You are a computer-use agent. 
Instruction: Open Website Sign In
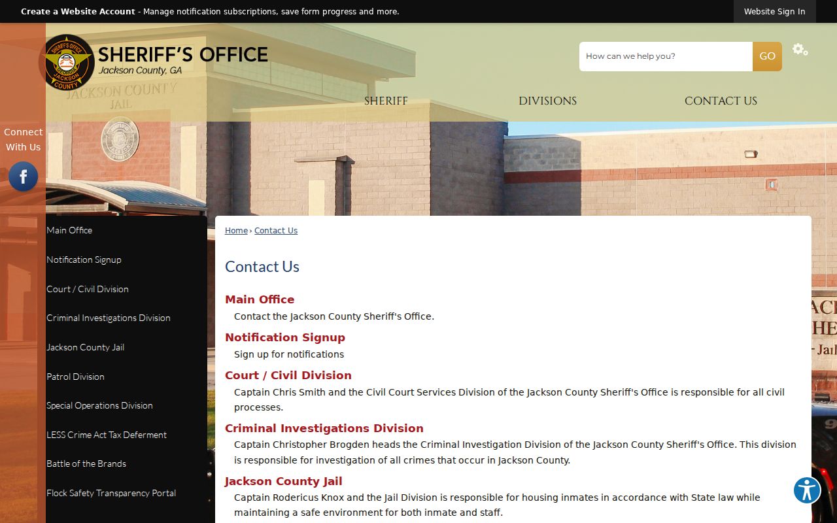[x=774, y=12]
